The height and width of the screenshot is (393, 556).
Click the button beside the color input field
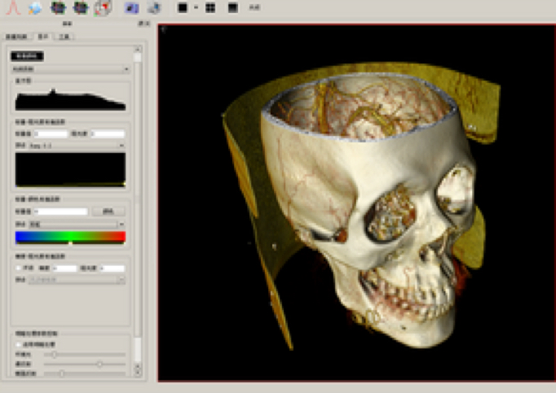click(x=108, y=212)
